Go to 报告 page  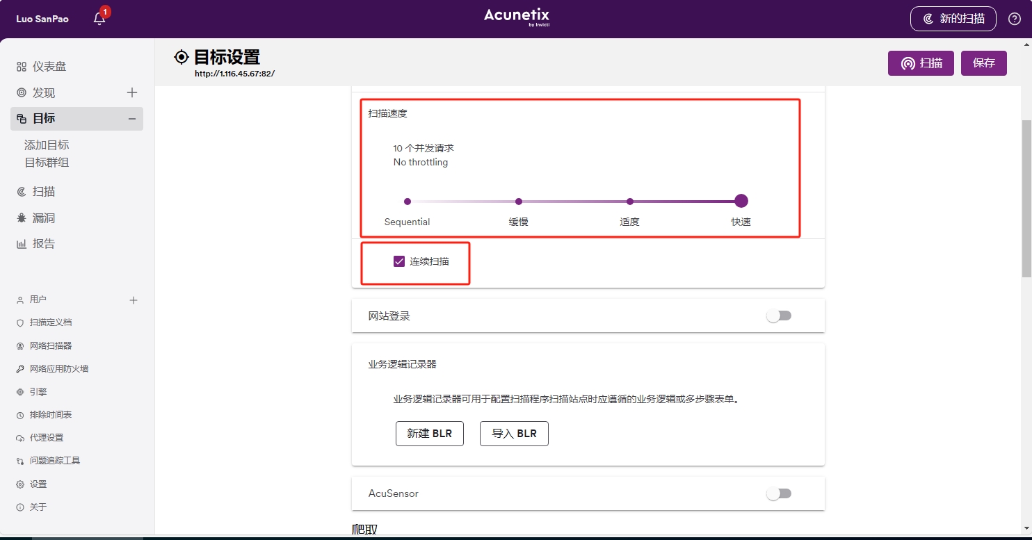[44, 244]
